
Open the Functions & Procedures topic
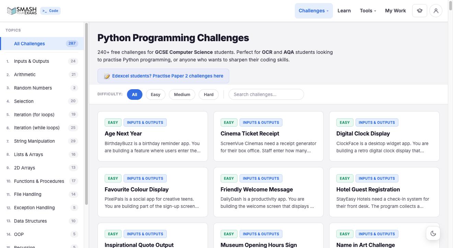click(42, 181)
